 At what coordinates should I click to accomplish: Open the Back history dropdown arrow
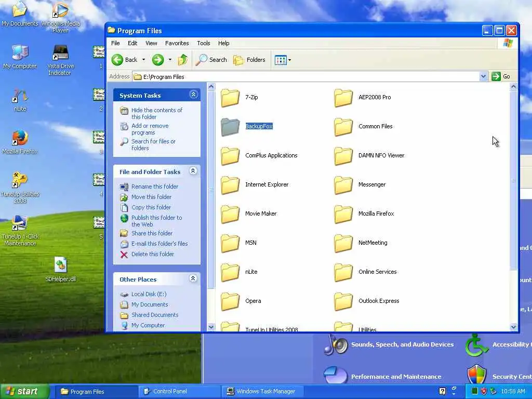[x=143, y=60]
